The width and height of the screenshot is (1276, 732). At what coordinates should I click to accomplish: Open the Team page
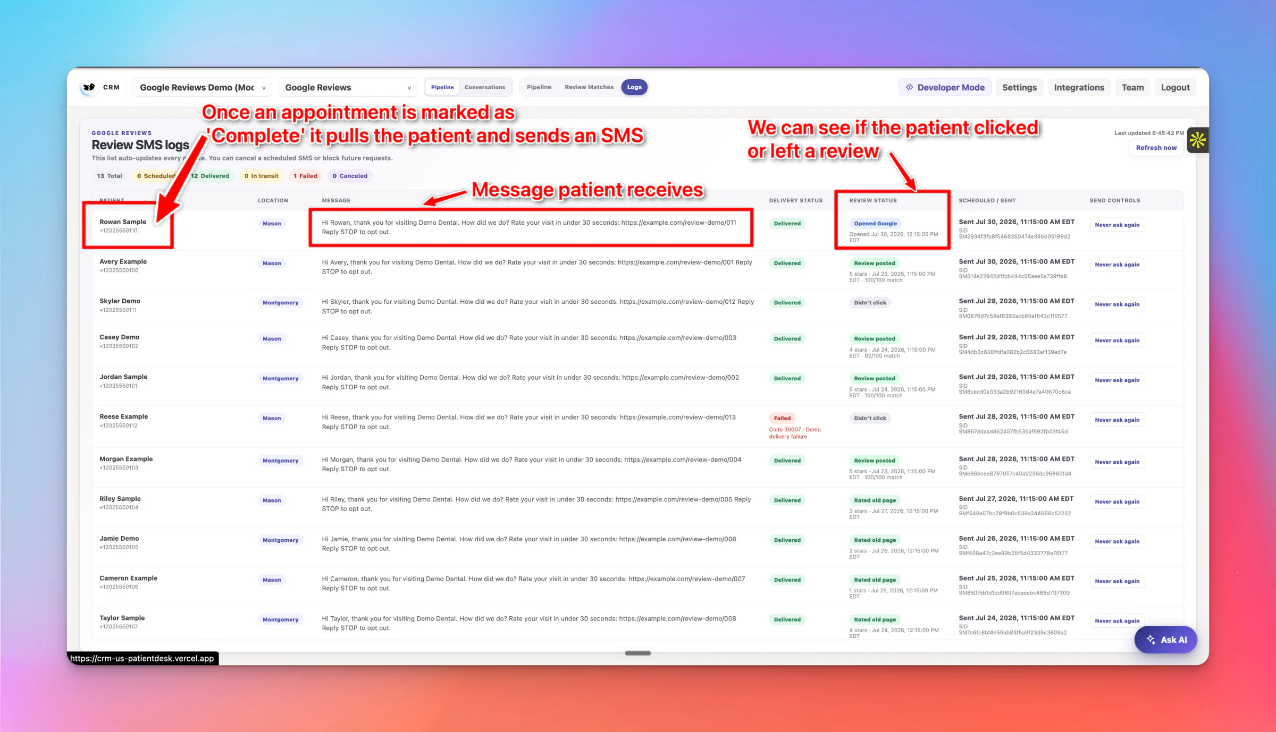click(x=1132, y=87)
